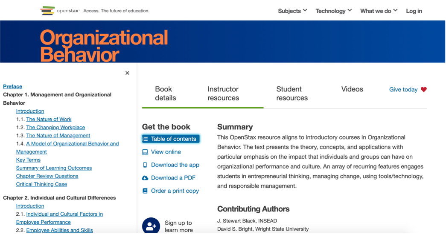Open the Technology dropdown menu
Image resolution: width=446 pixels, height=234 pixels.
(x=333, y=11)
